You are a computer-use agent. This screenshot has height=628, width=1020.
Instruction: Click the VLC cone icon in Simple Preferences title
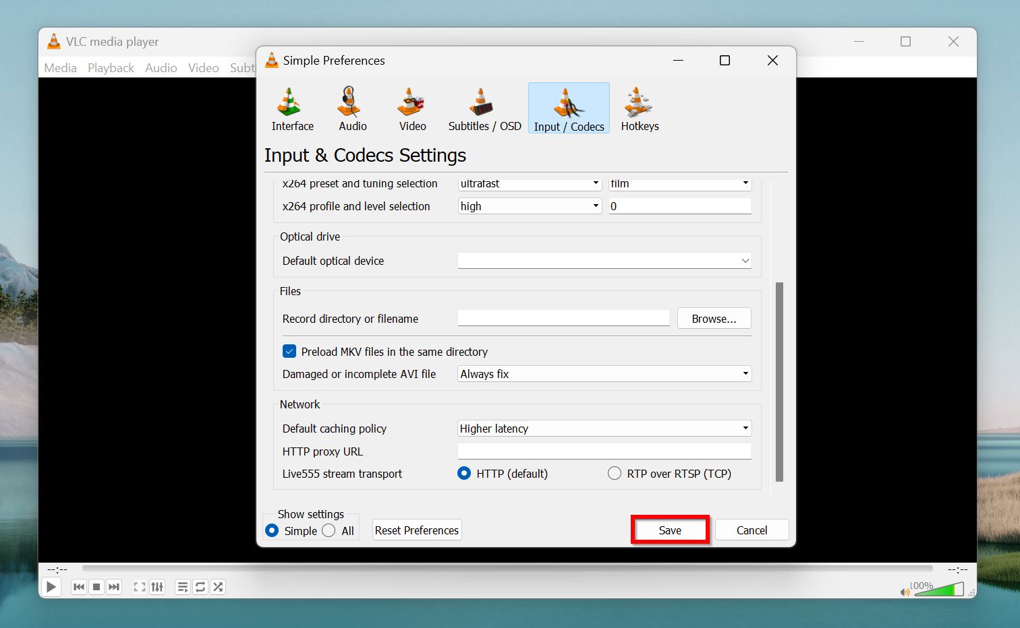(272, 61)
